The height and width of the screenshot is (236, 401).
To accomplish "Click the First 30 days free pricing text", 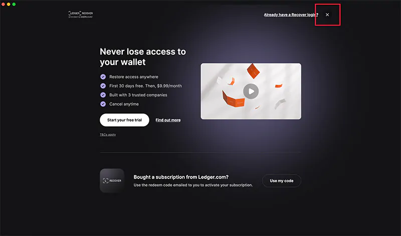I will click(x=145, y=85).
